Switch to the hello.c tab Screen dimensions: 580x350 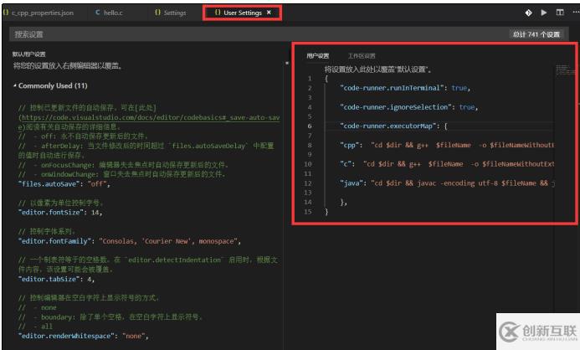[x=109, y=13]
